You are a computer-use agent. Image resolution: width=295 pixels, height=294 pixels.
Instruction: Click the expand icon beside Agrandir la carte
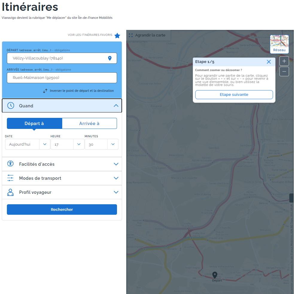tap(131, 35)
